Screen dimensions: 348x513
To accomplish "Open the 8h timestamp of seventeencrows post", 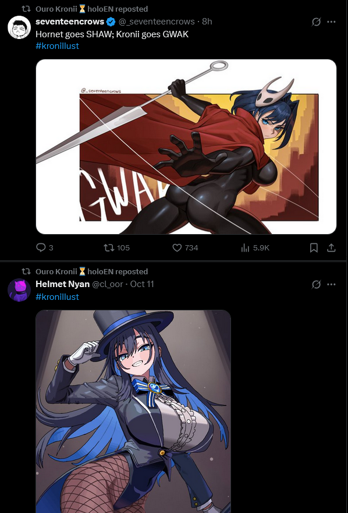I will [207, 22].
